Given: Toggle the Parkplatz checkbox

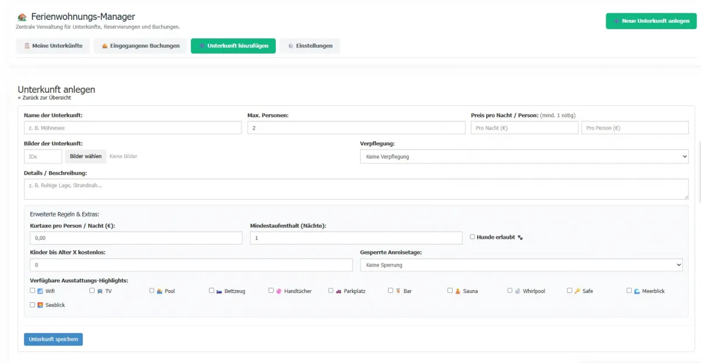Looking at the screenshot, I should 331,290.
